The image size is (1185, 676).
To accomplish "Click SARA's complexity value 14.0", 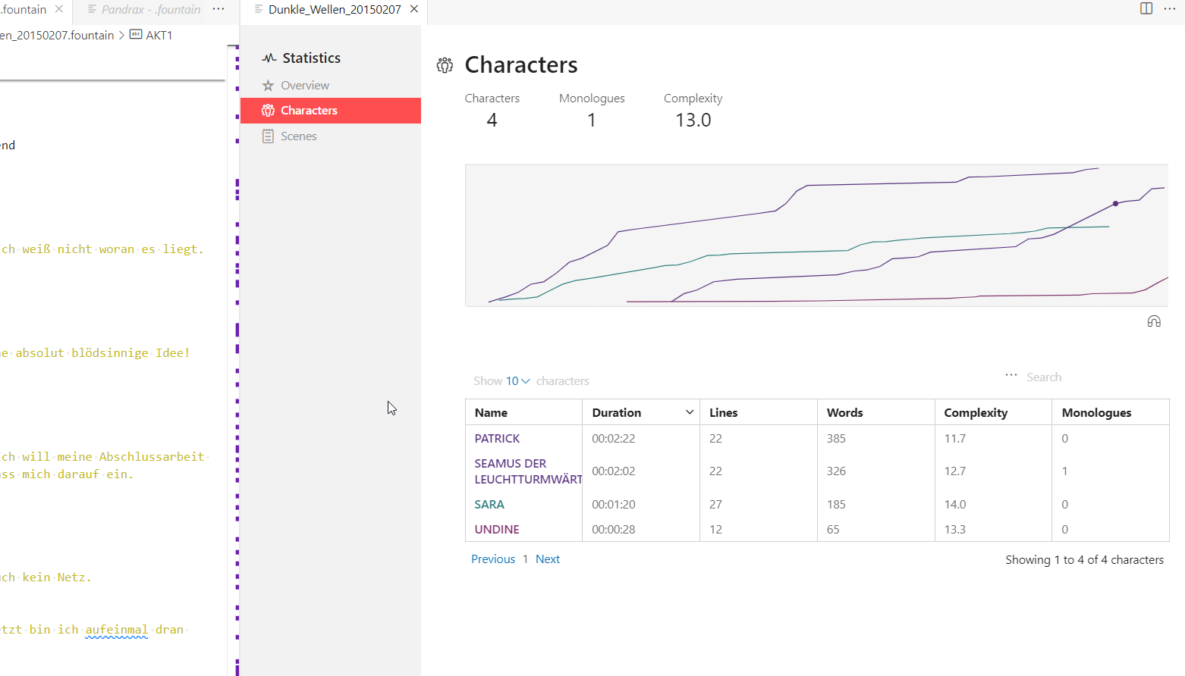I will click(x=955, y=505).
